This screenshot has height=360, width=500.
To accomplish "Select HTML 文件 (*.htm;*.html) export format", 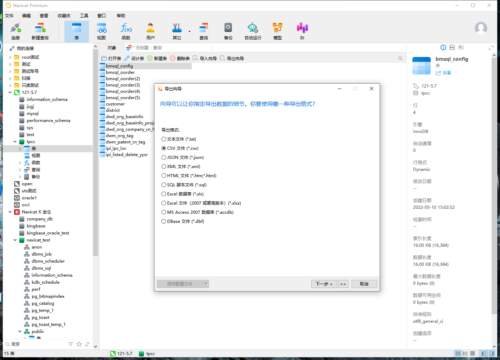I will click(x=189, y=176).
